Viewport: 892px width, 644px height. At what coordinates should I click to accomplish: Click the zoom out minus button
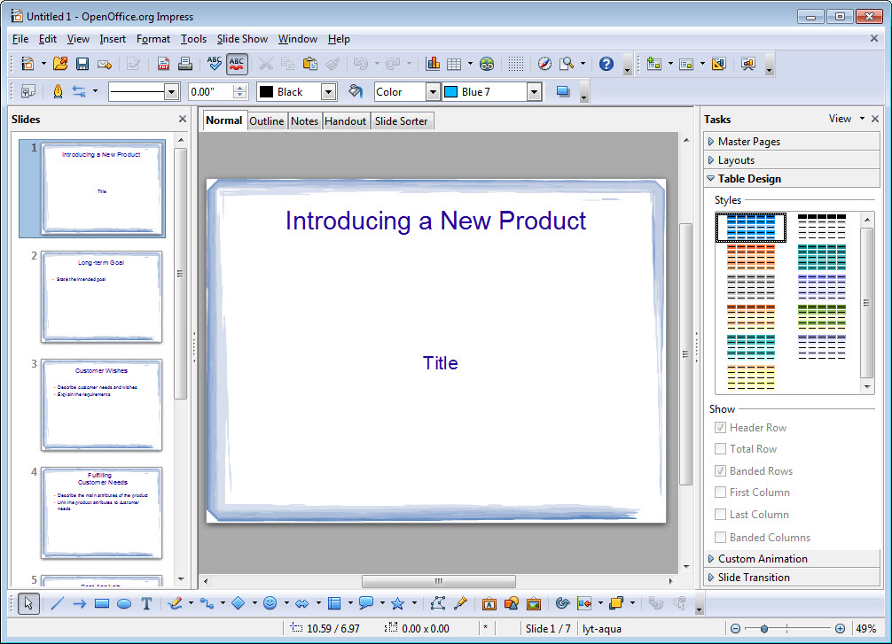[x=736, y=628]
